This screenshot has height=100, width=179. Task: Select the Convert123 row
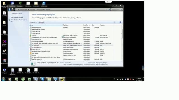[x=71, y=39]
